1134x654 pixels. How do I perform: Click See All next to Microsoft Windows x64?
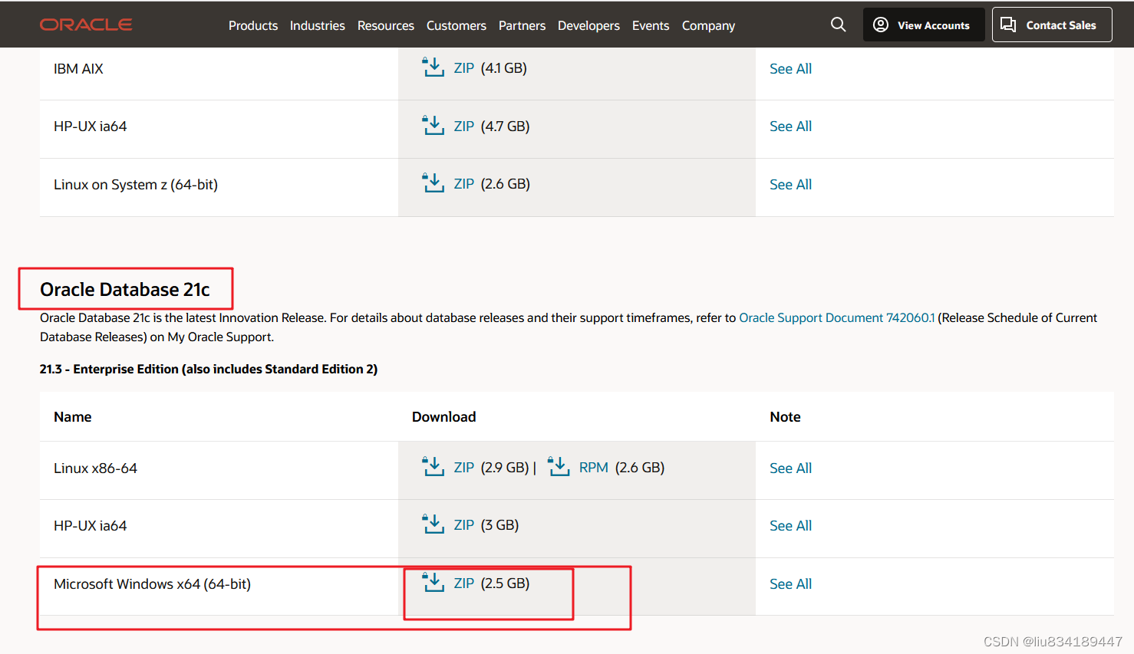[x=790, y=583]
